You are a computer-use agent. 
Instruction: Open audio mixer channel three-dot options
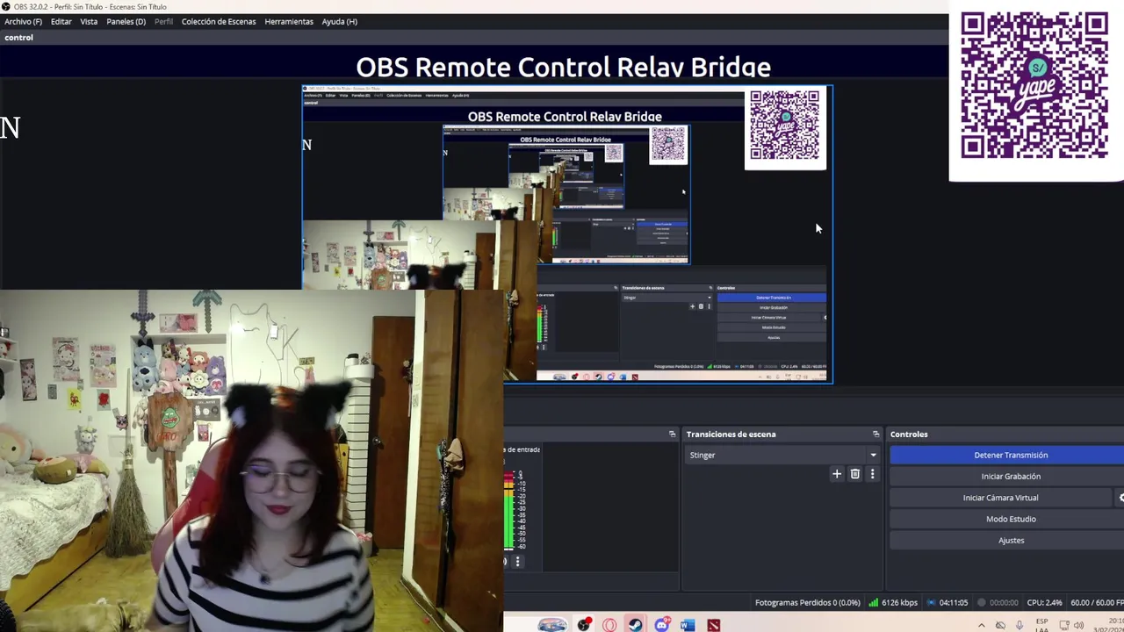point(517,561)
